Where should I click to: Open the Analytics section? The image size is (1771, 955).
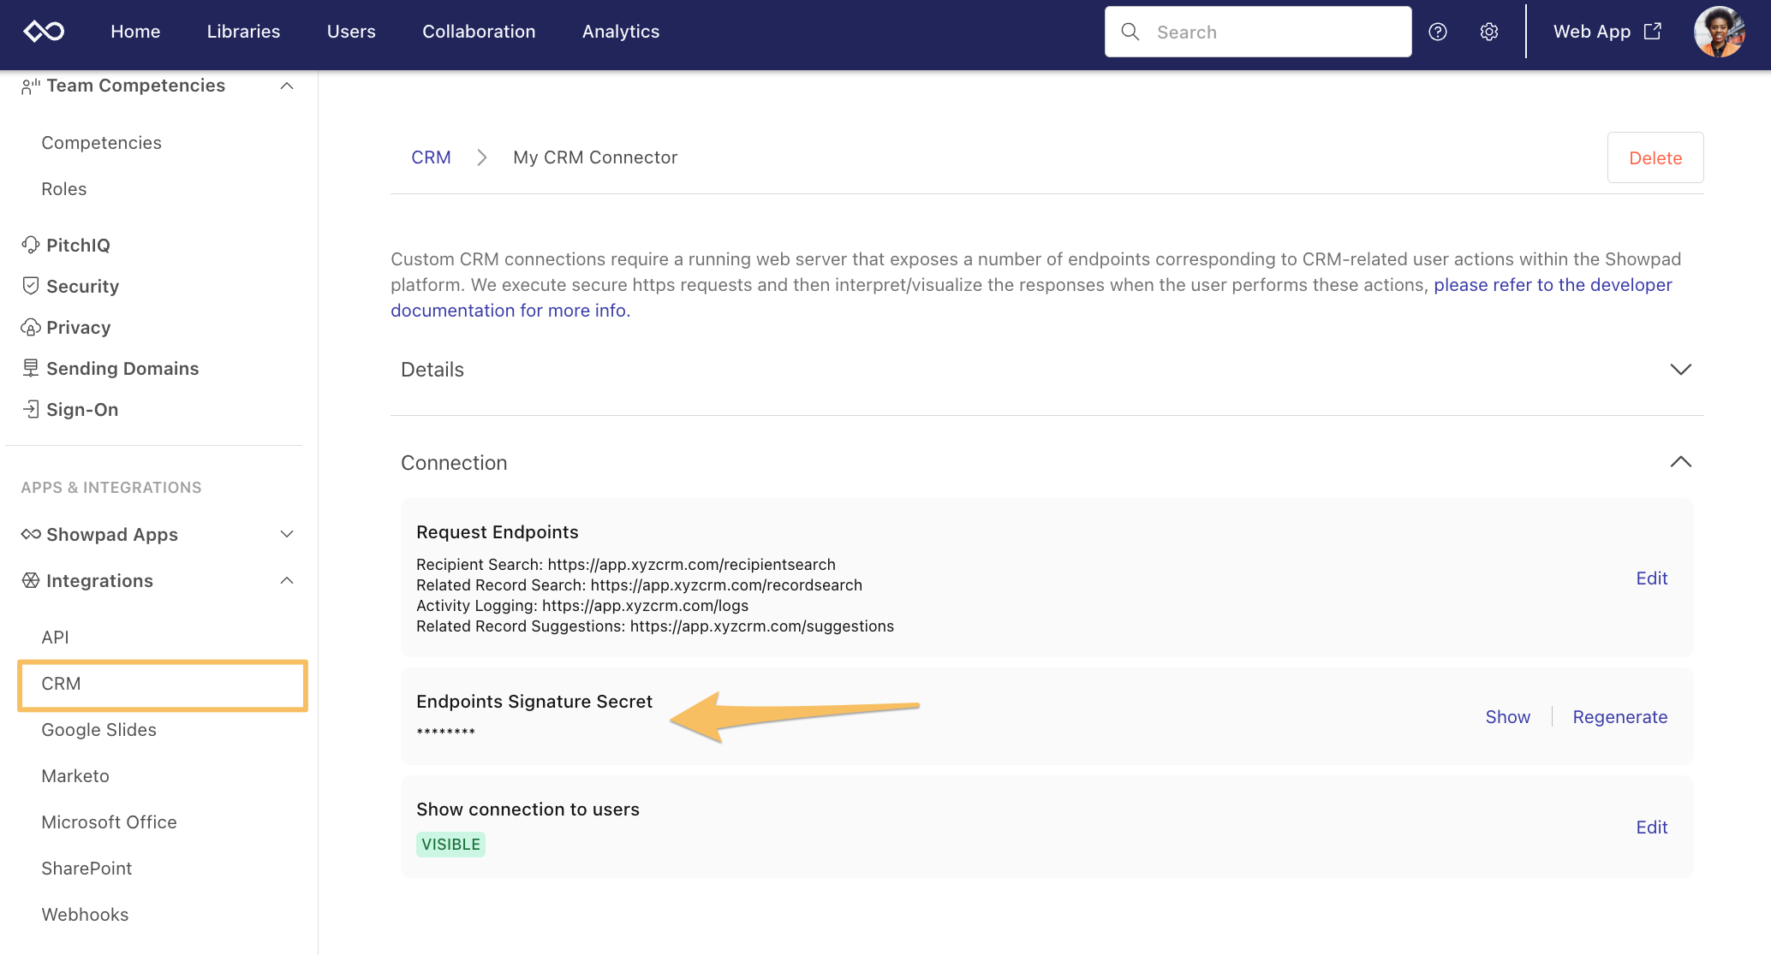(x=620, y=32)
